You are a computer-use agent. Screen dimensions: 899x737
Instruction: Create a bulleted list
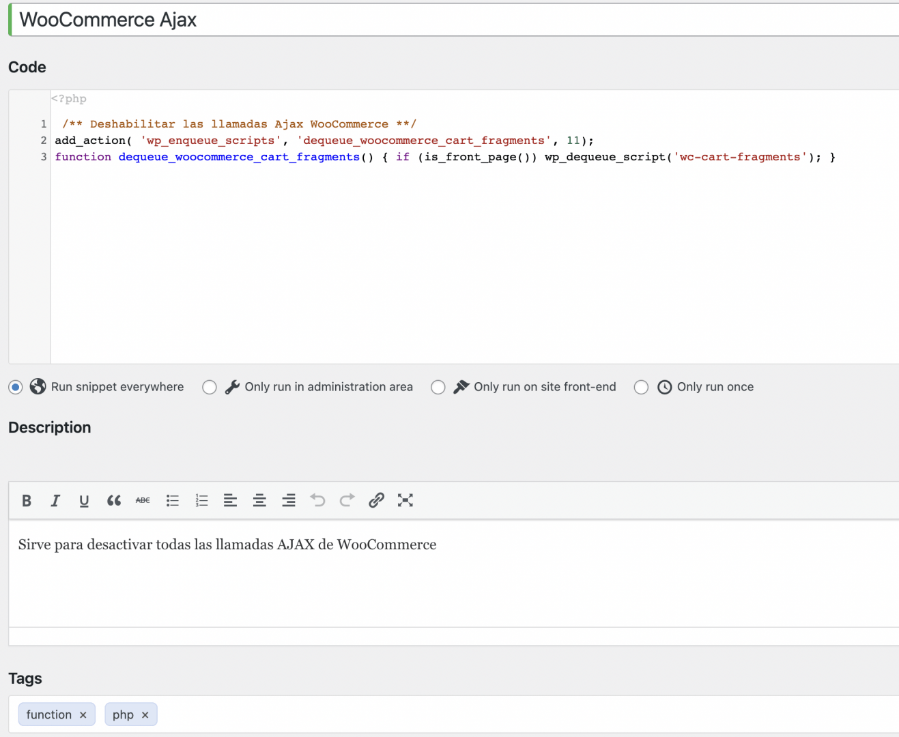[x=173, y=501]
